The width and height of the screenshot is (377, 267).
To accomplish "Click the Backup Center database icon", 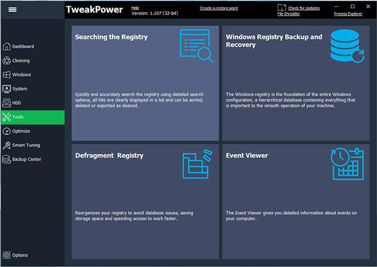I will click(7, 160).
